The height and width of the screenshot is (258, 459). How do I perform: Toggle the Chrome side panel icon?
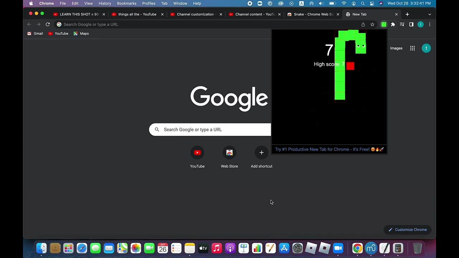tap(411, 24)
